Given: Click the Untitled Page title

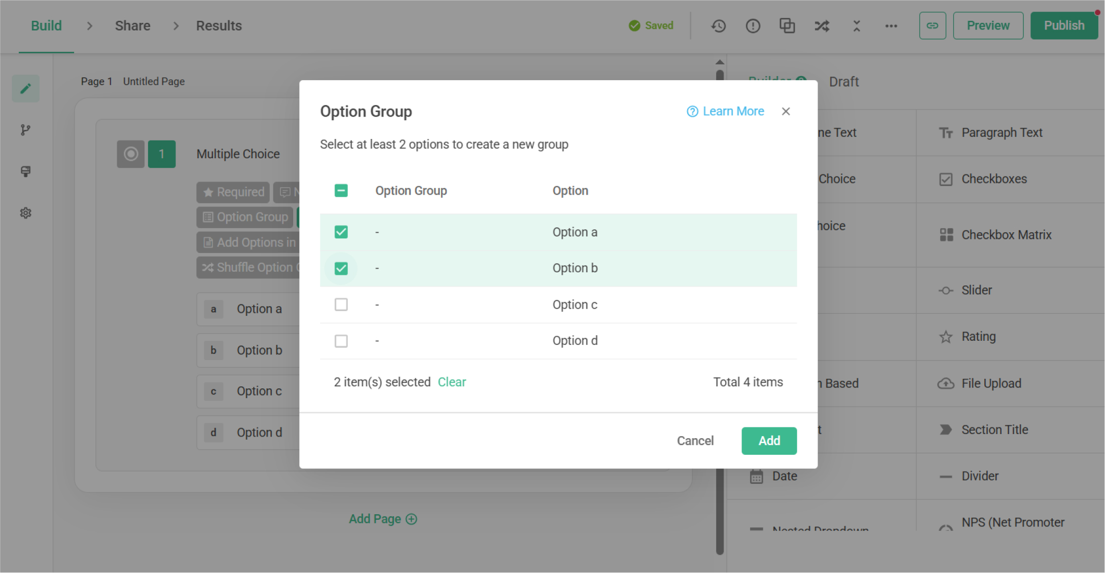Looking at the screenshot, I should (x=154, y=82).
